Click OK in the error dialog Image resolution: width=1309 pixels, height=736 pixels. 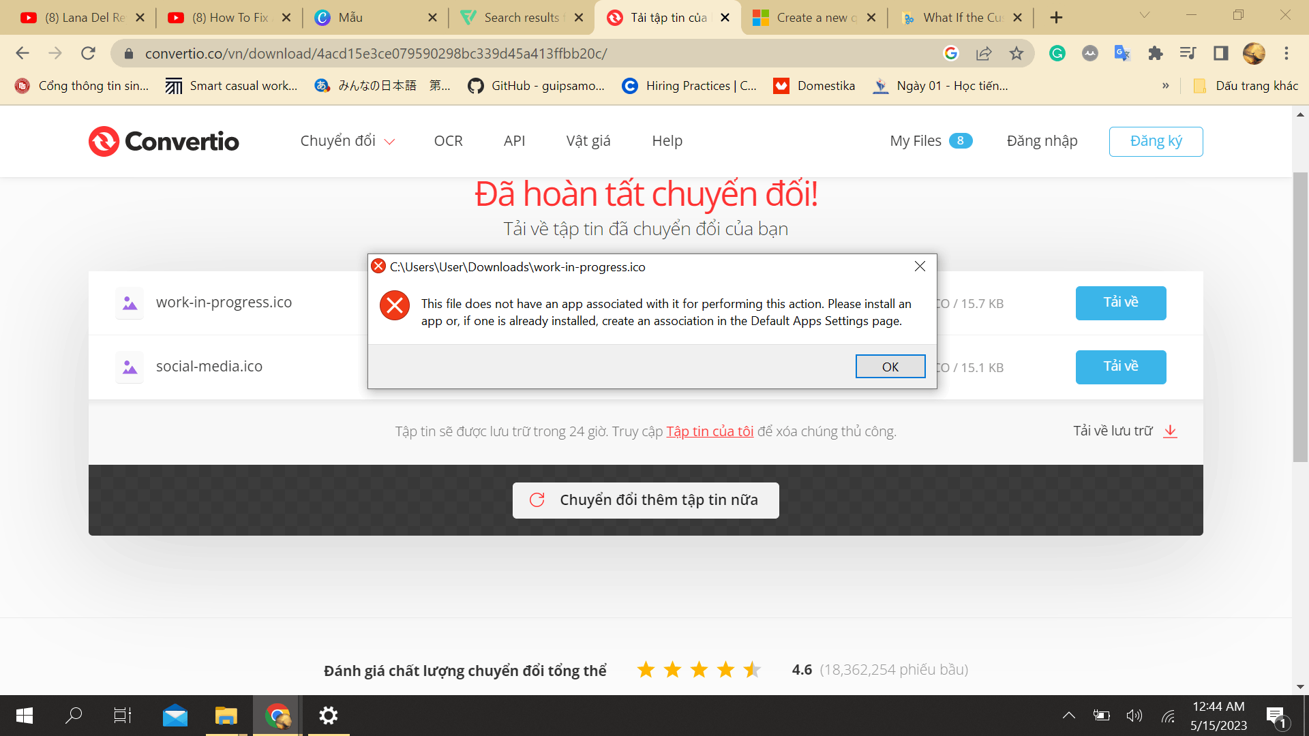pos(890,367)
